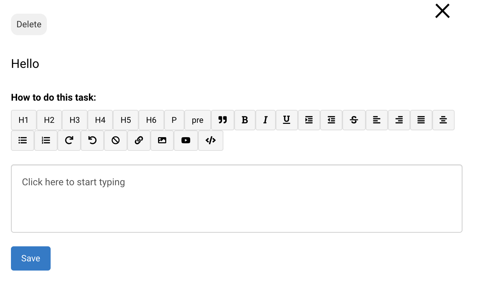Set text style to H1 heading

pyautogui.click(x=24, y=120)
